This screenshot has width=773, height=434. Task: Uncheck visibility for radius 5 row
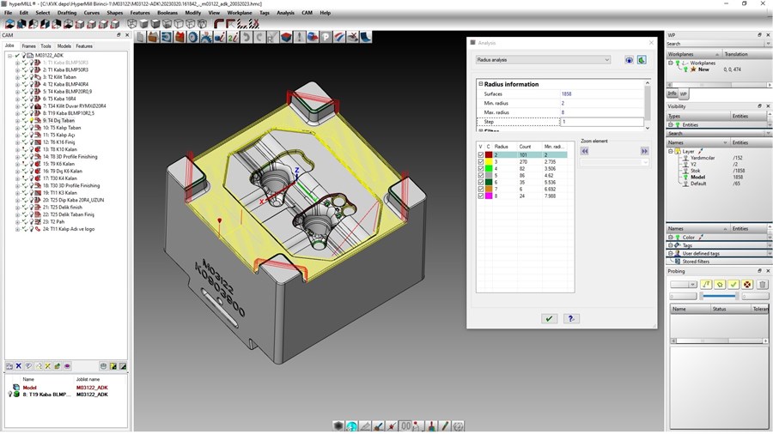coord(481,175)
